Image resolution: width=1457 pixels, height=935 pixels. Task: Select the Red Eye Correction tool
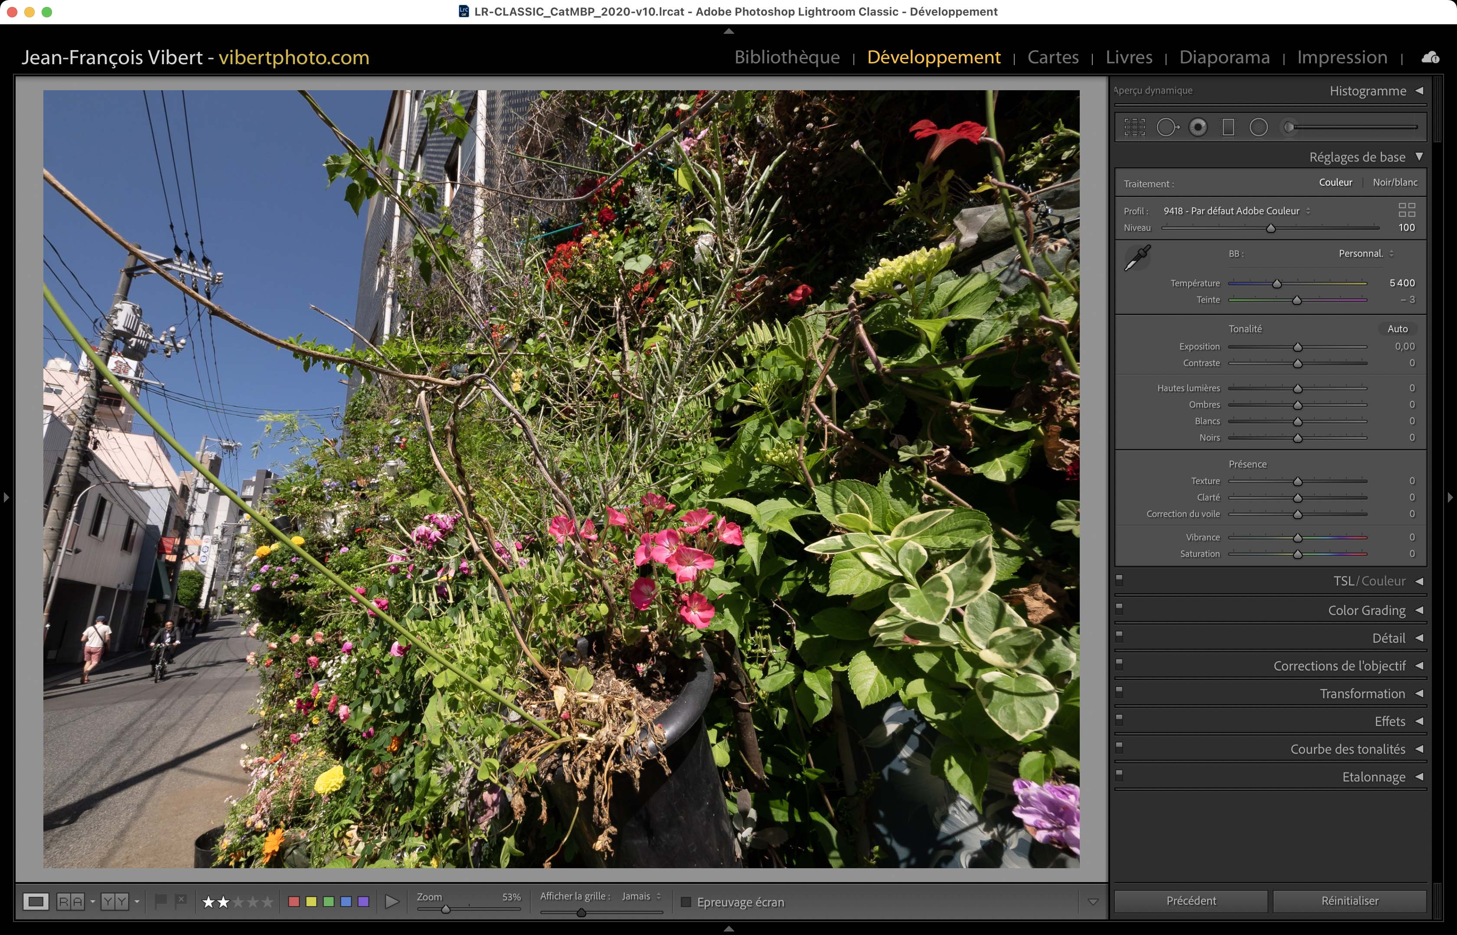(x=1198, y=127)
